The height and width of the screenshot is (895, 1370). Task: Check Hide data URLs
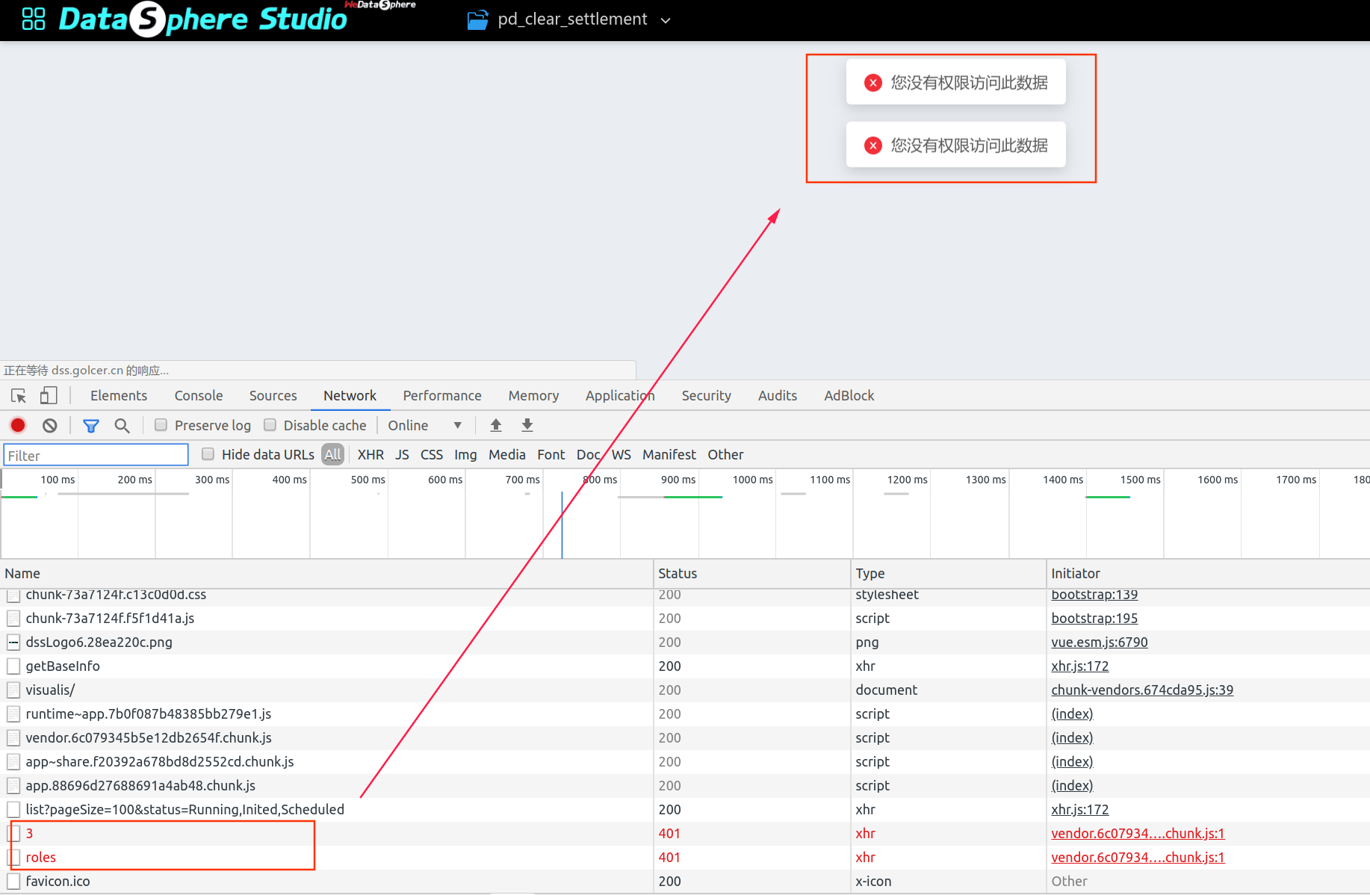tap(208, 453)
